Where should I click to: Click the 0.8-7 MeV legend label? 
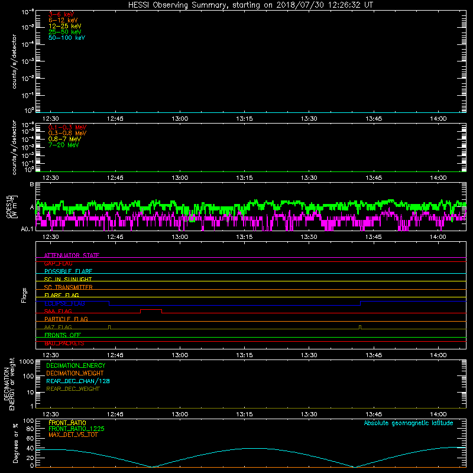tap(64, 139)
